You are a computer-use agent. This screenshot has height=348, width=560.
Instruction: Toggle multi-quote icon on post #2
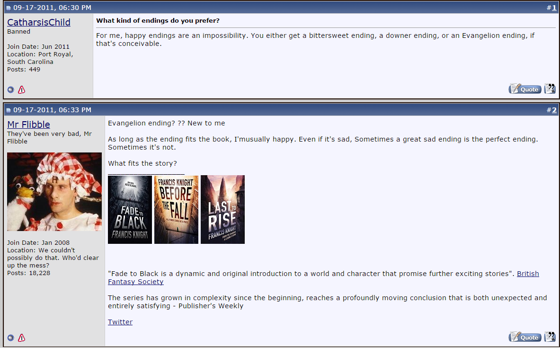[x=550, y=337]
